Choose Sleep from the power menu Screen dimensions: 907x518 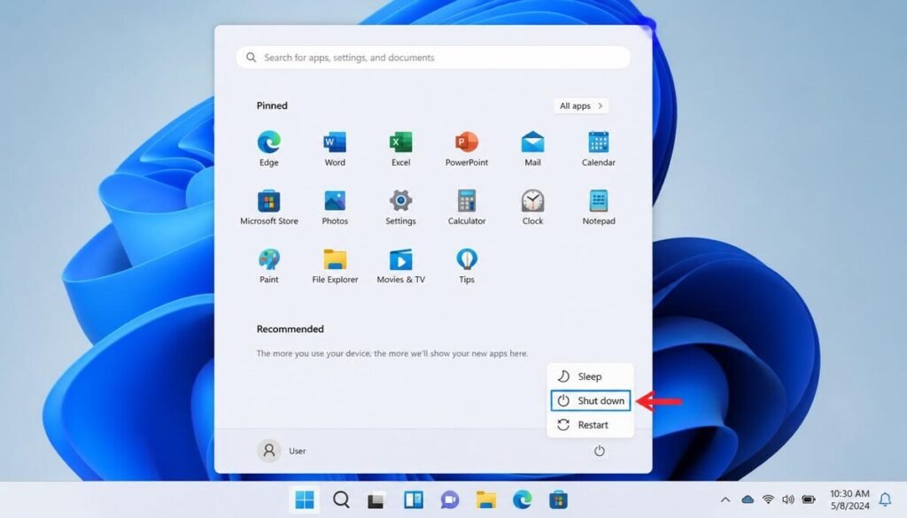tap(590, 376)
